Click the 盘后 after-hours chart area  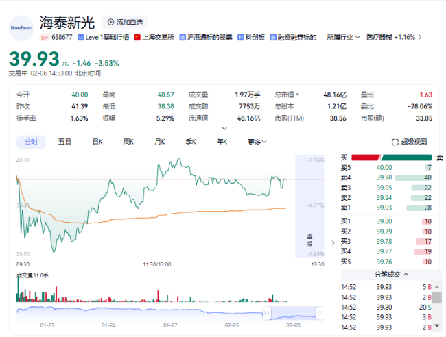[309, 206]
